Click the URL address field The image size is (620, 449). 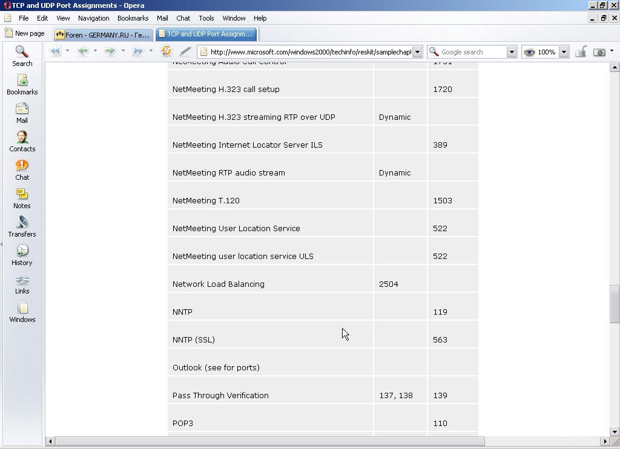[x=311, y=52]
